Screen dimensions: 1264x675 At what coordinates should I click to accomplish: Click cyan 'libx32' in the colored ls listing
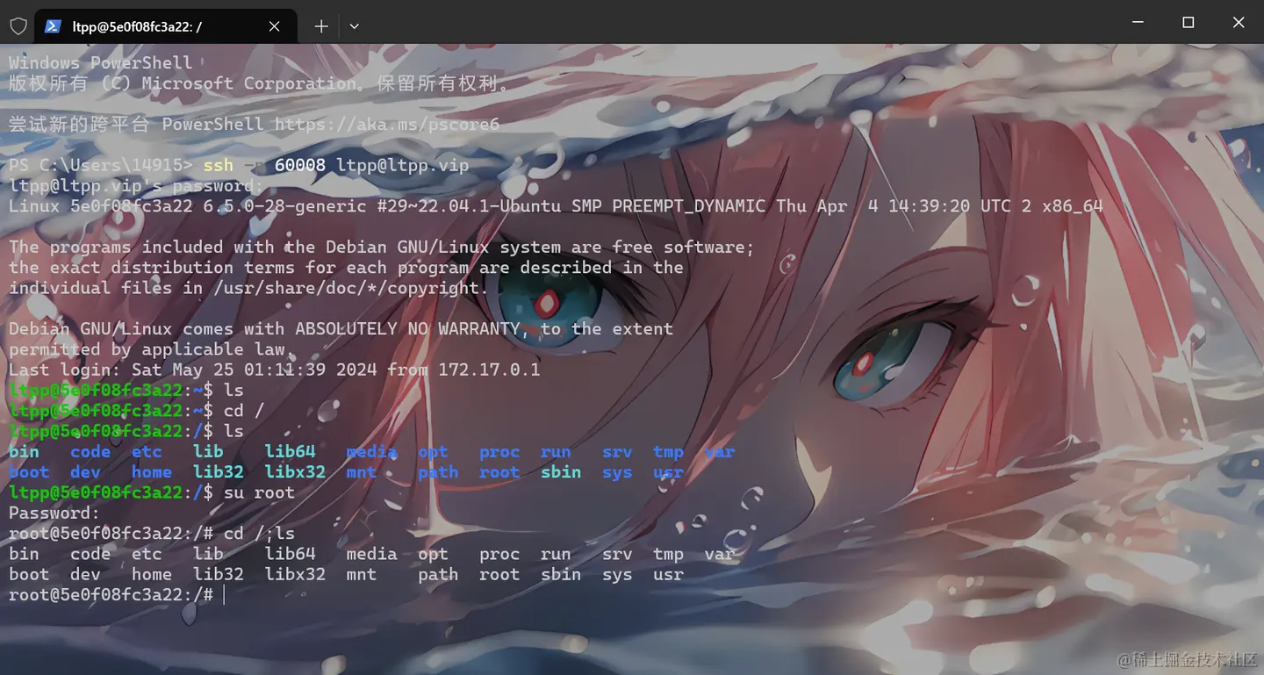pyautogui.click(x=295, y=472)
